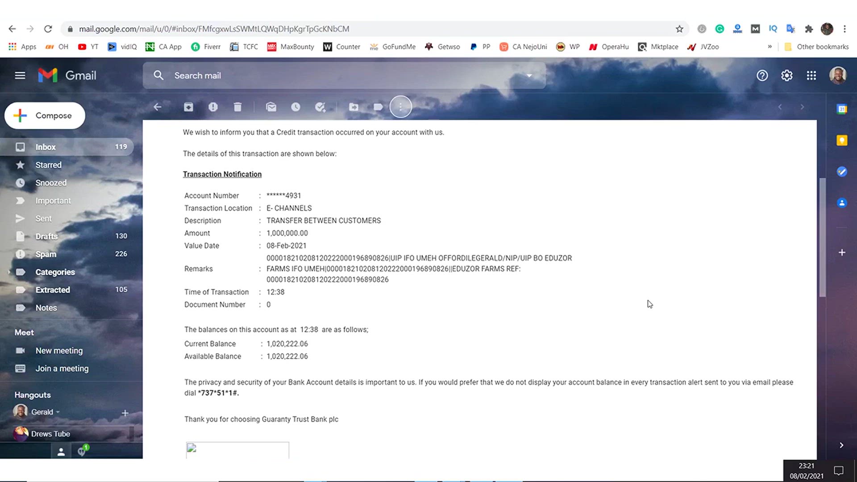Get add-ons with plus icon
The width and height of the screenshot is (857, 482).
(x=841, y=253)
